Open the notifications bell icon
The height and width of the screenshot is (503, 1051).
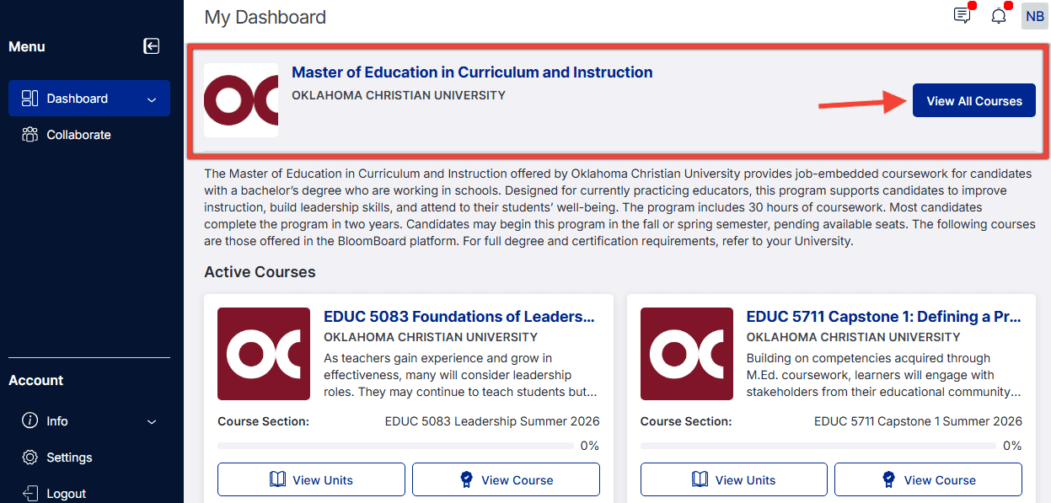[x=999, y=15]
